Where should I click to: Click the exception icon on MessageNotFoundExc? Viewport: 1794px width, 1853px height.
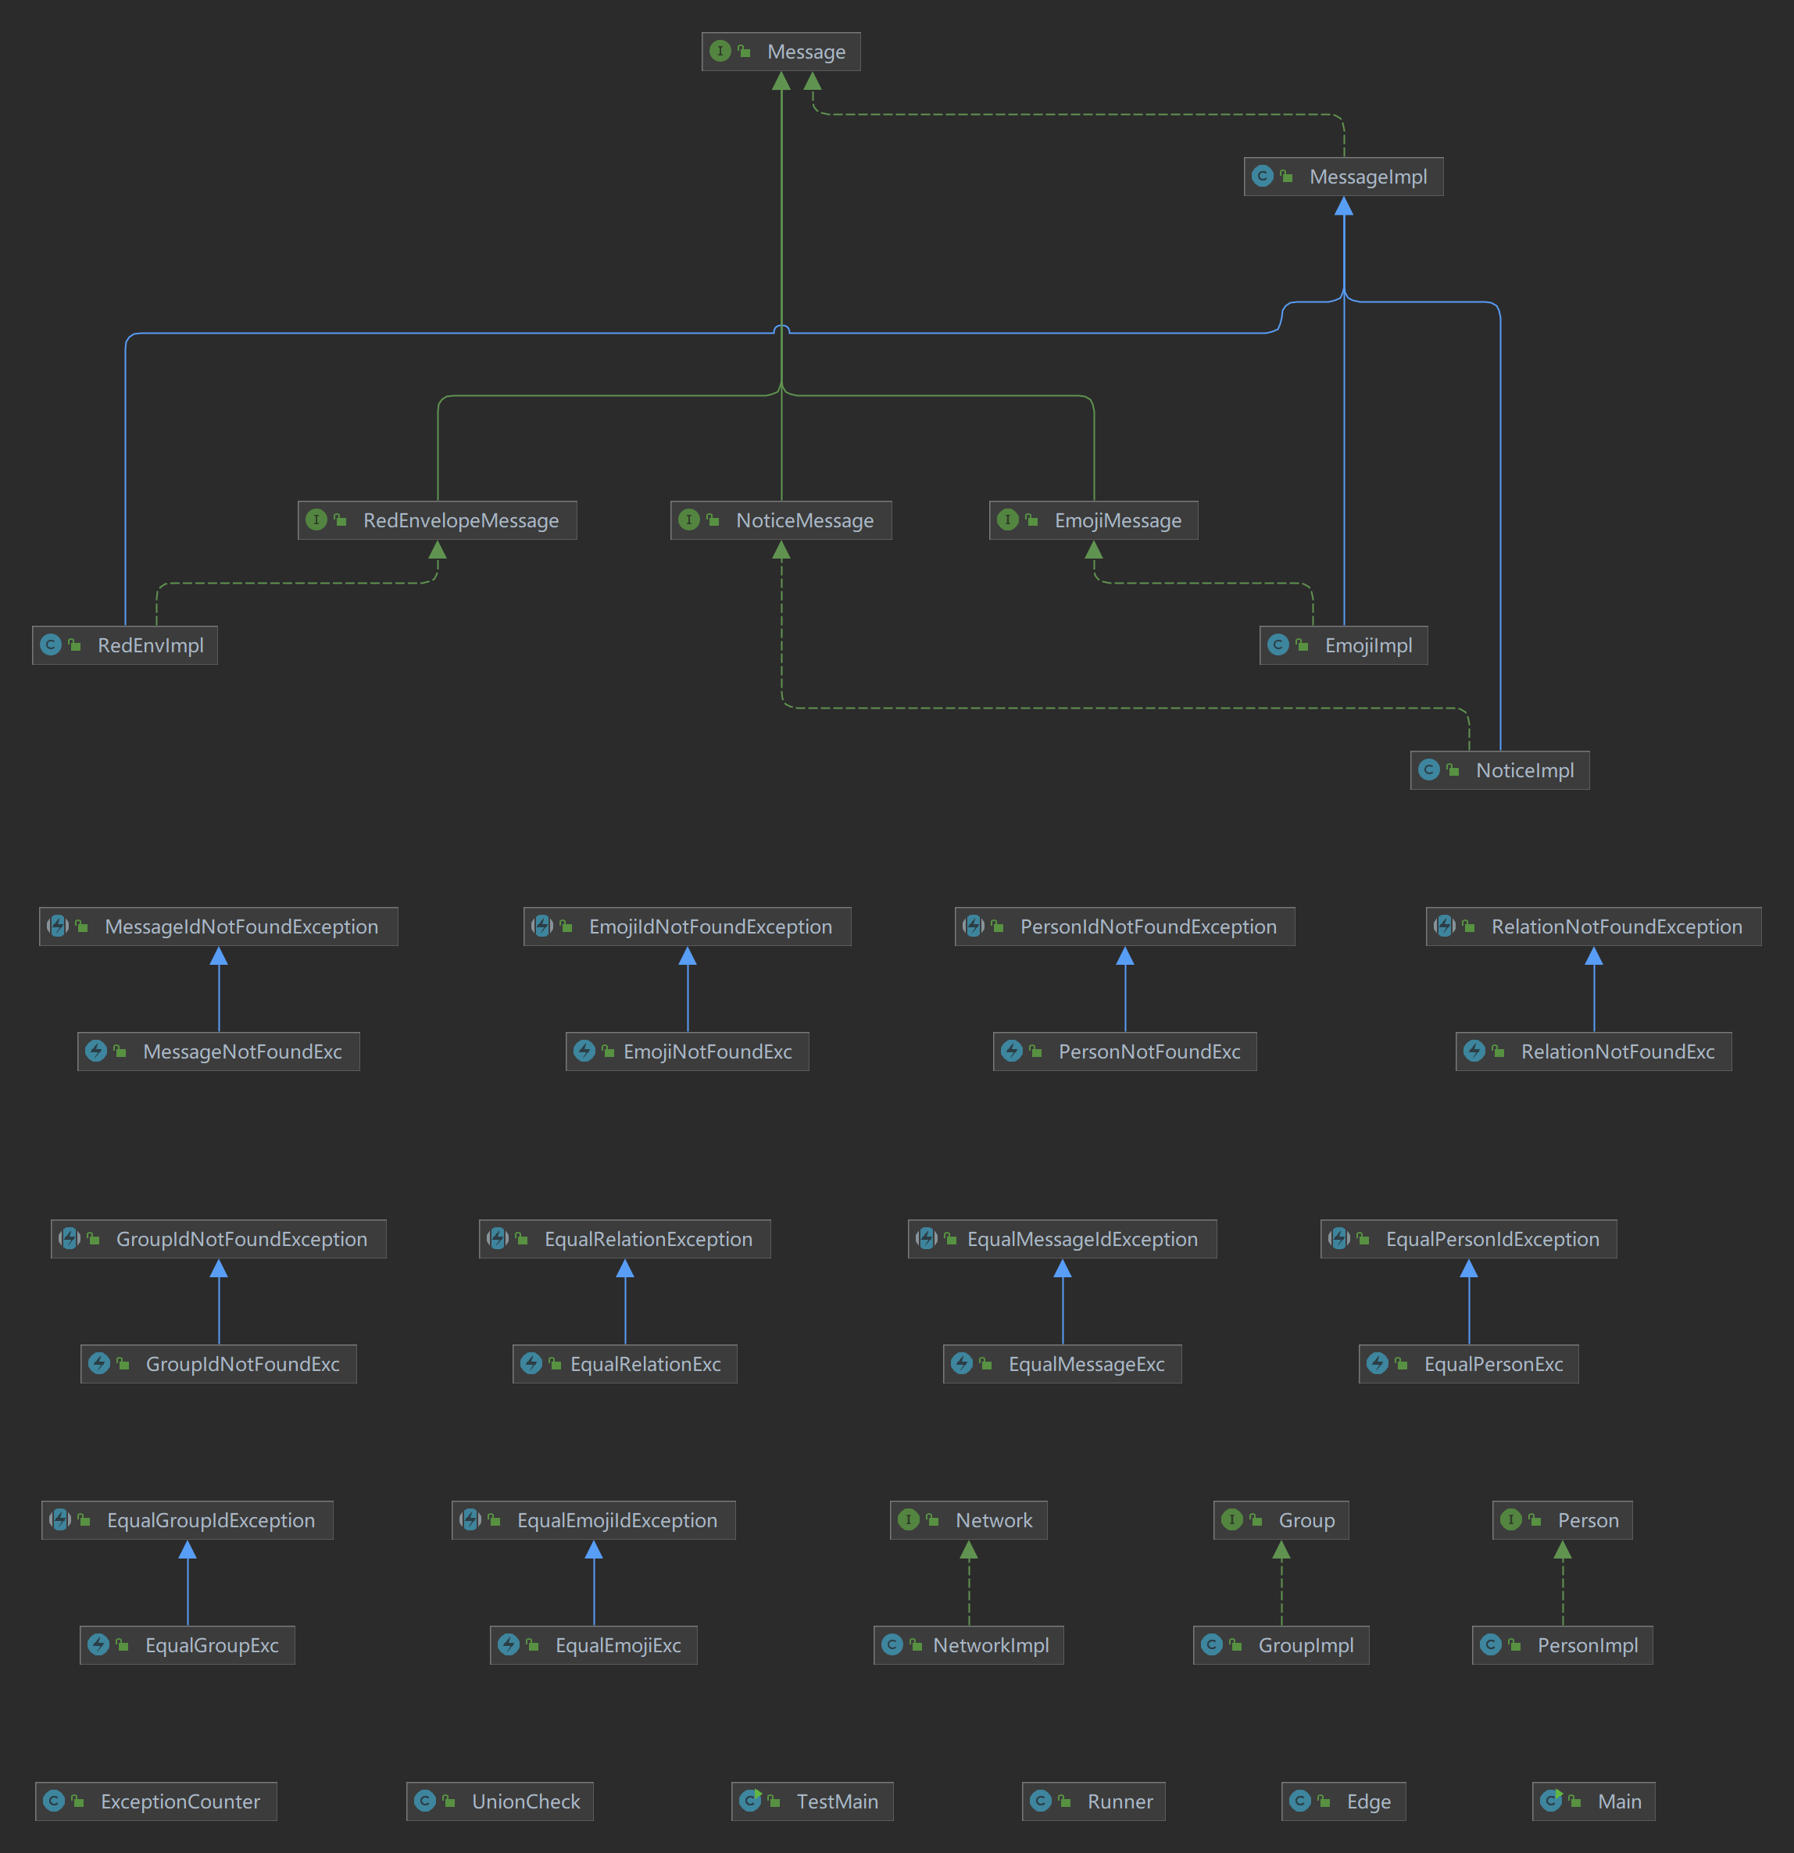[96, 1051]
